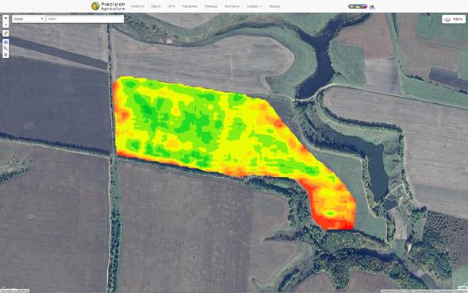
Task: Open the magnifier search tool
Action: pyautogui.click(x=6, y=48)
